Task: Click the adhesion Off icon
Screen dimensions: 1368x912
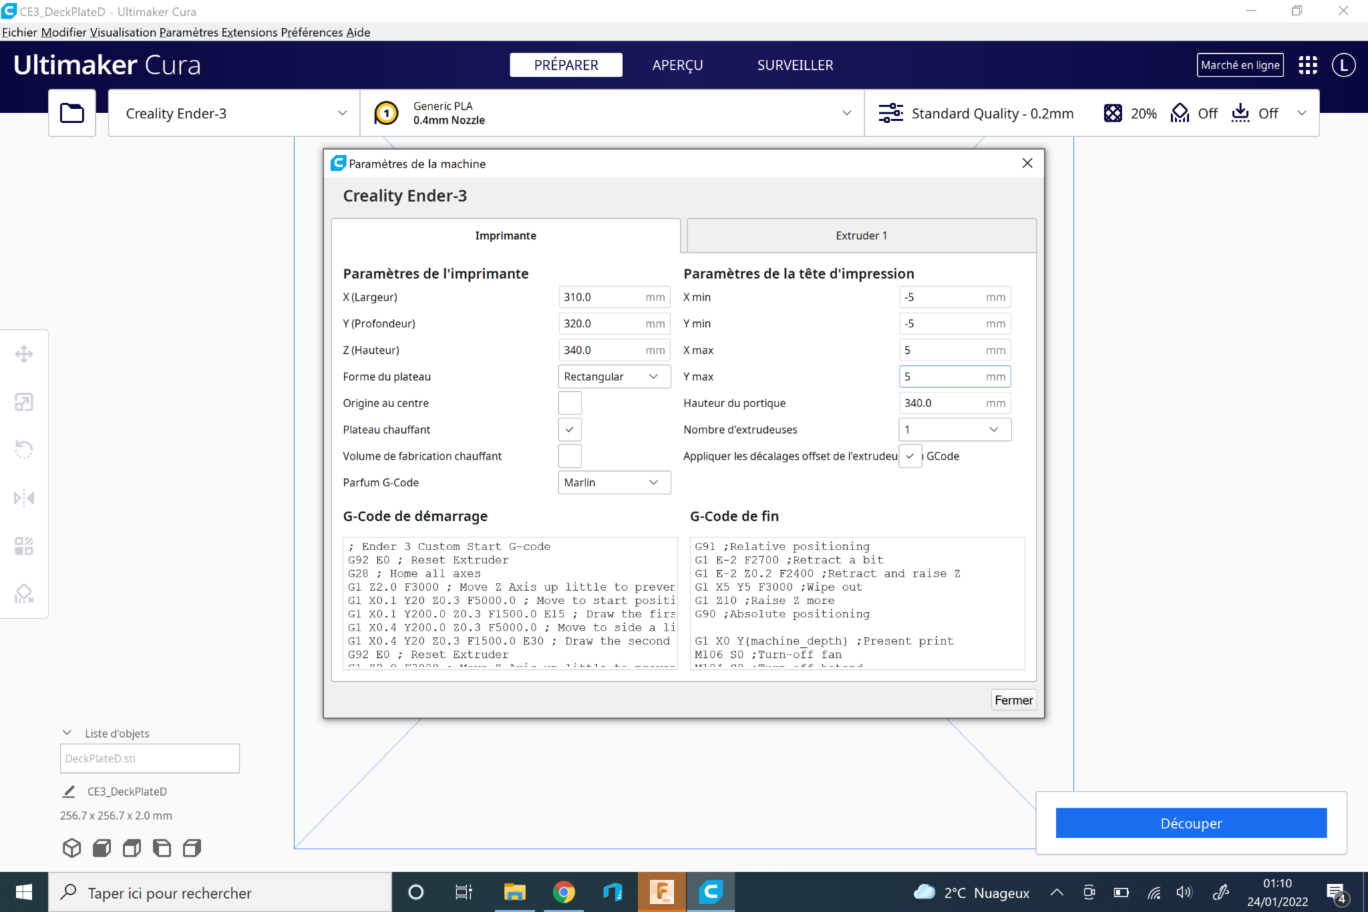Action: (x=1240, y=113)
